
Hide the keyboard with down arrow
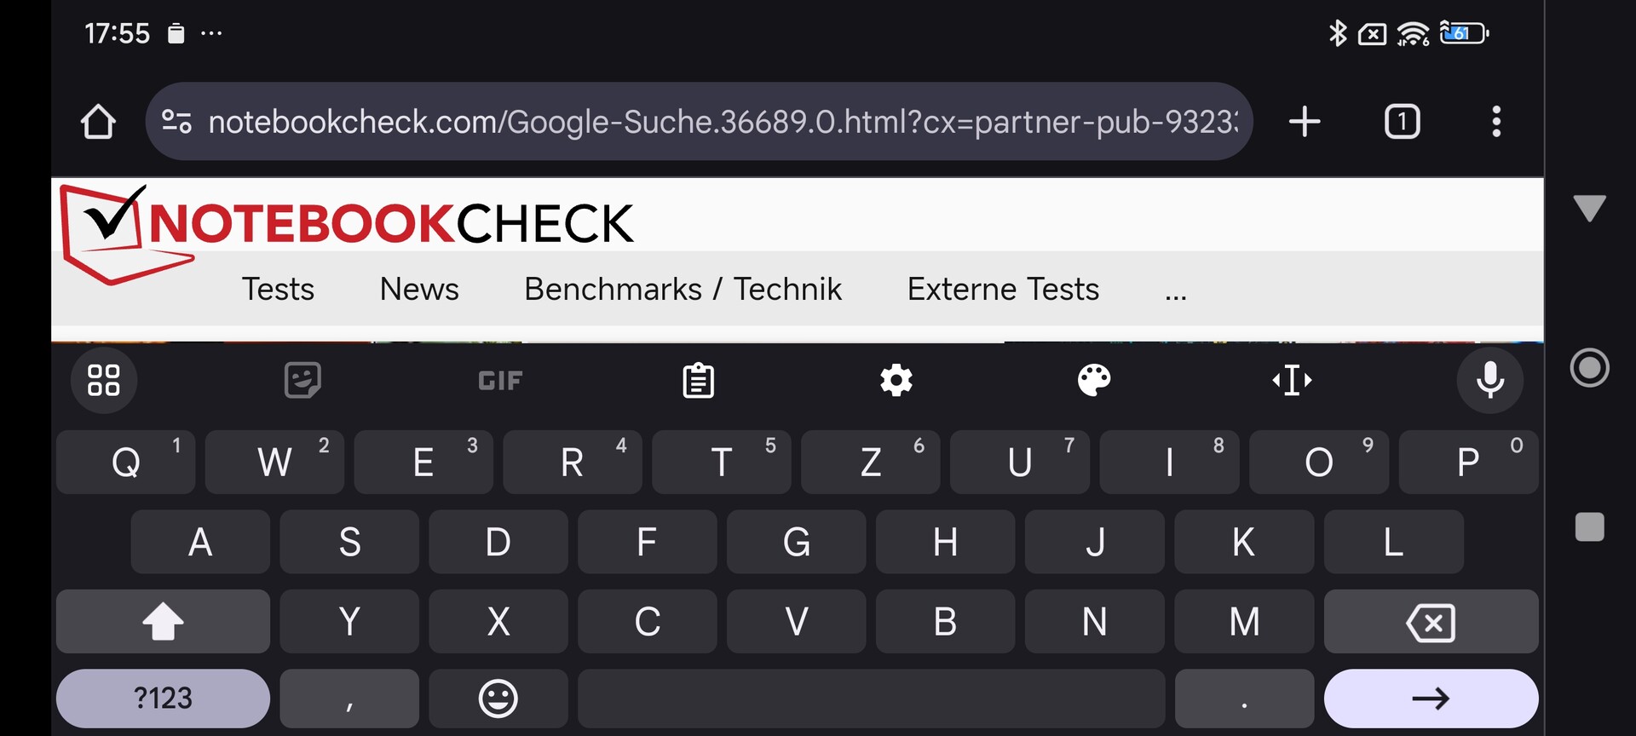pos(1589,208)
